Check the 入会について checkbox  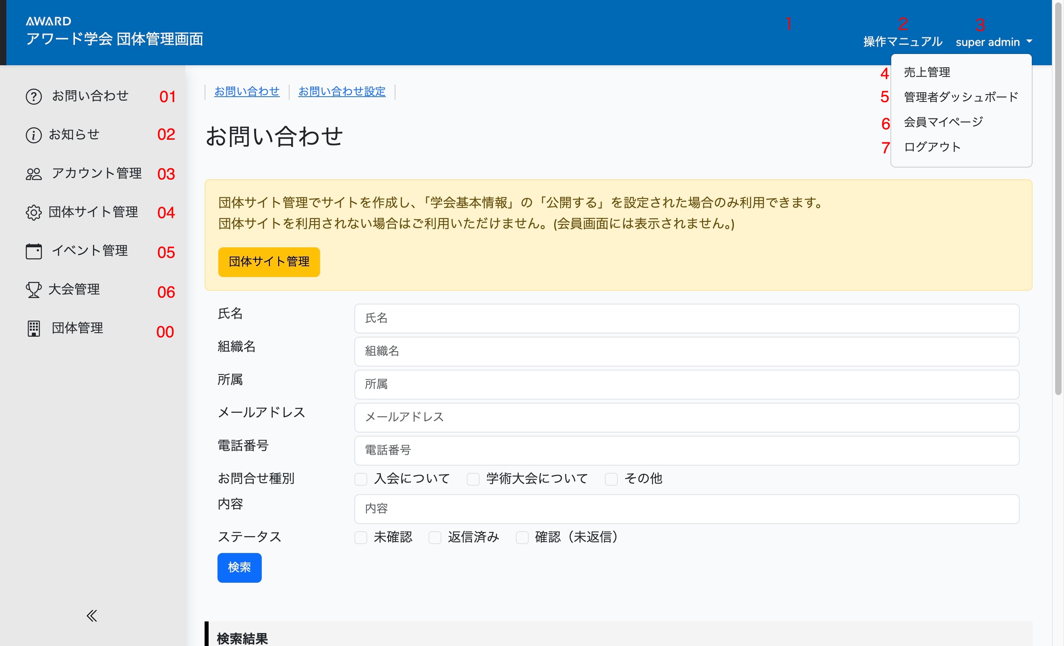[x=360, y=479]
